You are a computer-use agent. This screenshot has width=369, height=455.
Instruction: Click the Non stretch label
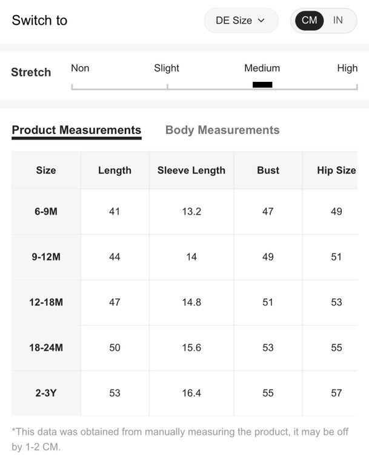[80, 68]
